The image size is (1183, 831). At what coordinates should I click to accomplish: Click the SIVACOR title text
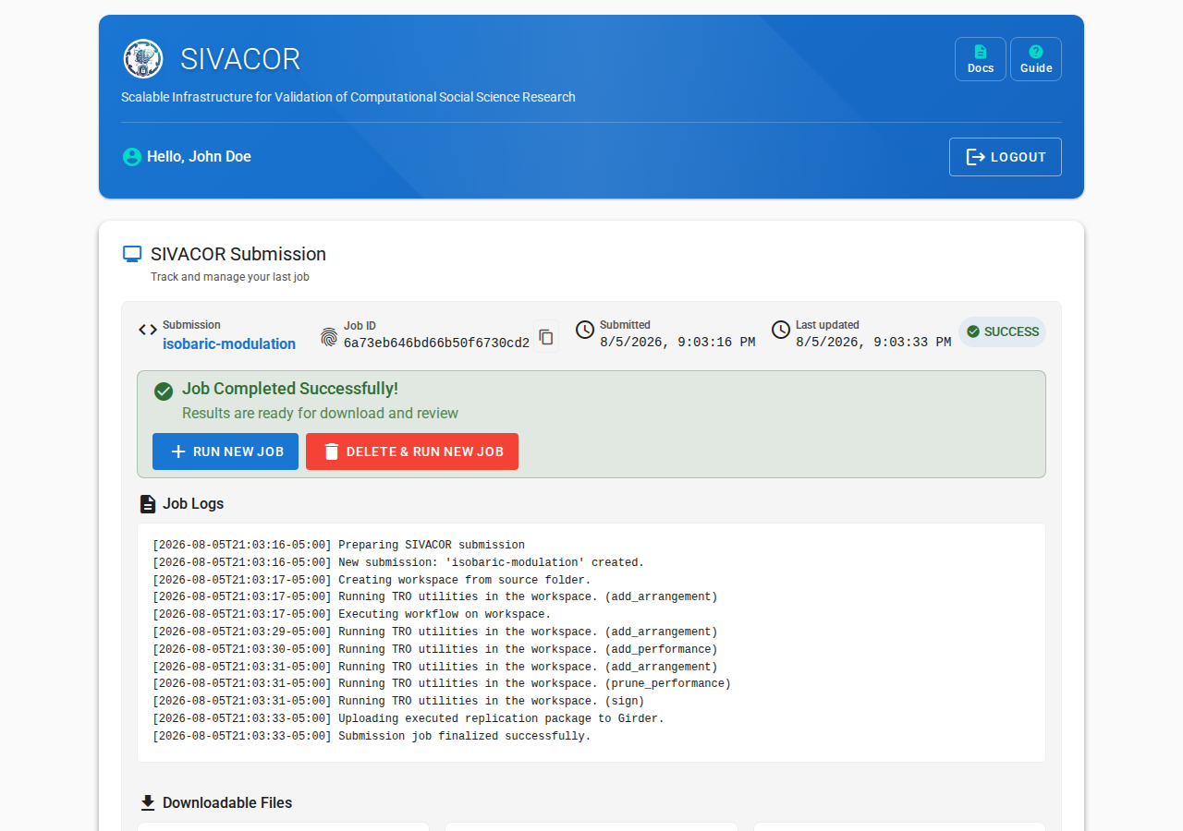[240, 59]
